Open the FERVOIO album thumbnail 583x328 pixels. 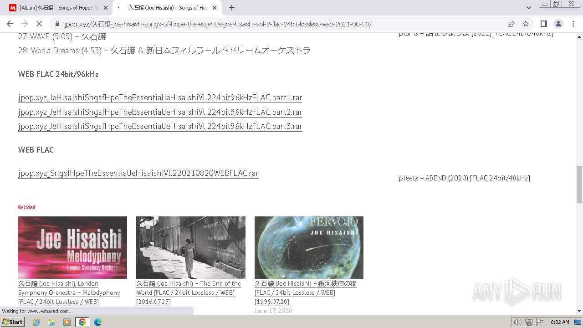coord(309,247)
